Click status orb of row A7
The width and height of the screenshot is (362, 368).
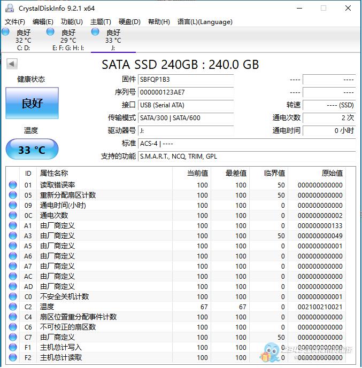click(13, 266)
